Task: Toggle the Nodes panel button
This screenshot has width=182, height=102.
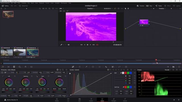Action: tap(159, 6)
